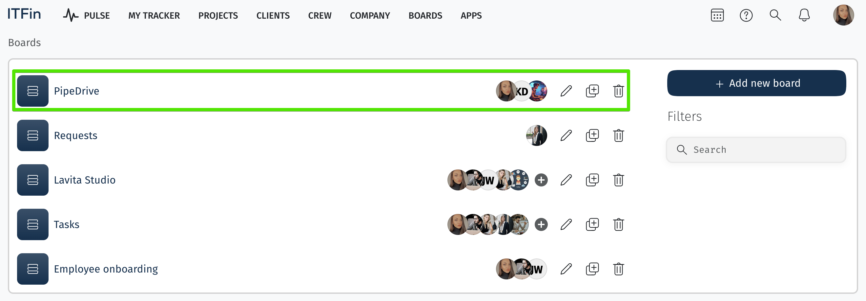Open notifications bell
Viewport: 866px width, 301px height.
(804, 15)
